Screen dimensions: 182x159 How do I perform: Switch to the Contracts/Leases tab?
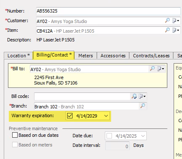click(151, 56)
